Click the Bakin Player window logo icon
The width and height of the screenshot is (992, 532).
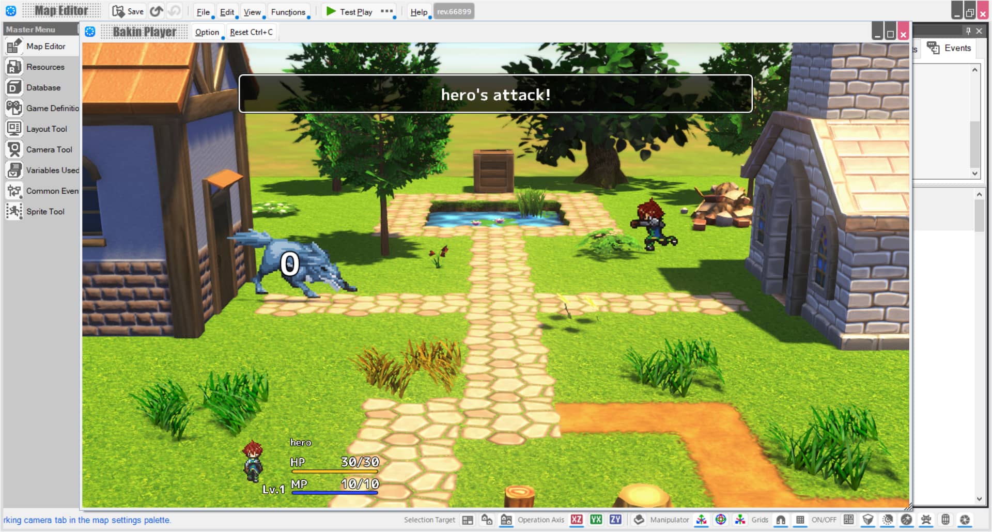point(90,32)
